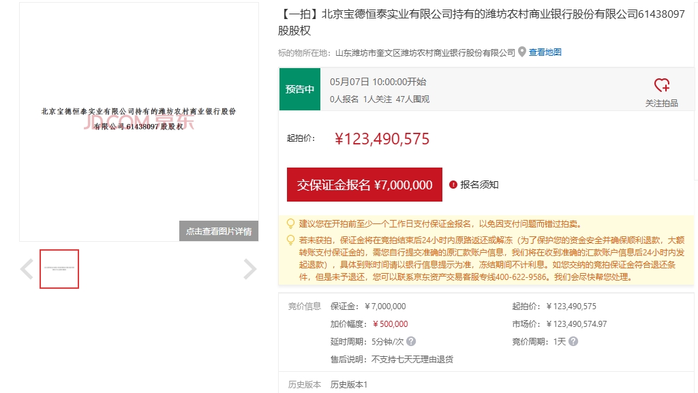
Task: Click the hotline number 400-622-9586 in the notice
Action: 521,277
